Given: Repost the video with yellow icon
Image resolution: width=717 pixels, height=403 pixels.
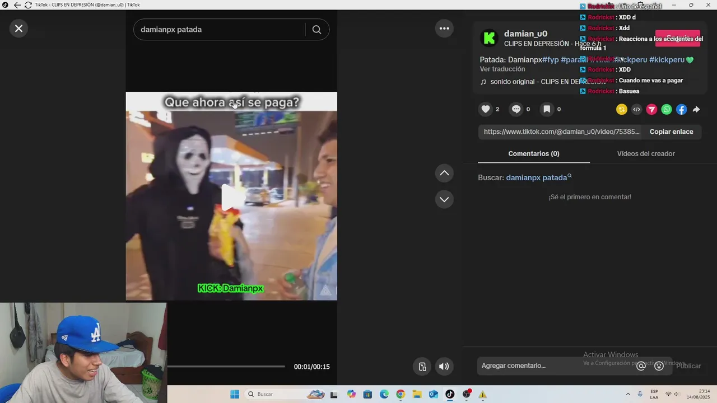Looking at the screenshot, I should point(621,110).
